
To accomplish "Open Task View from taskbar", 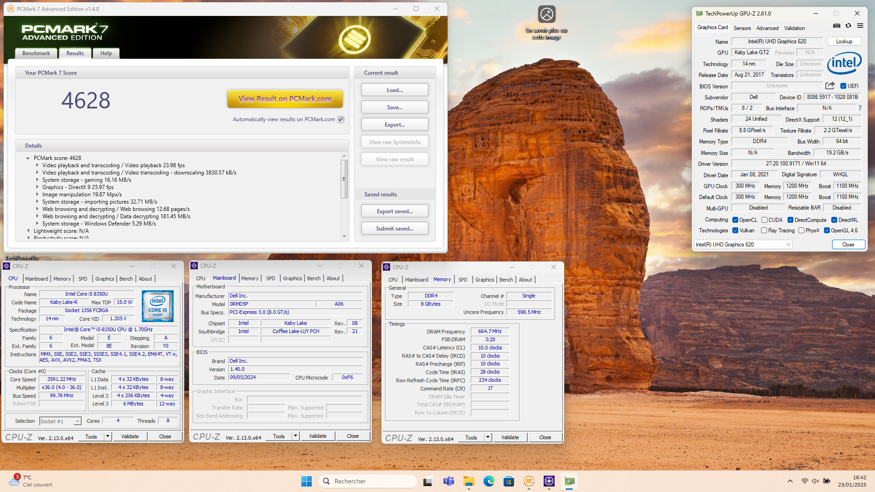I will tap(428, 481).
